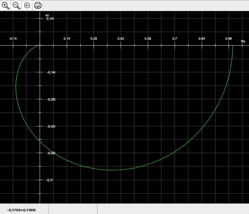The width and height of the screenshot is (249, 214).
Task: Click the 0,7 tick label on real axis
Action: click(174, 39)
